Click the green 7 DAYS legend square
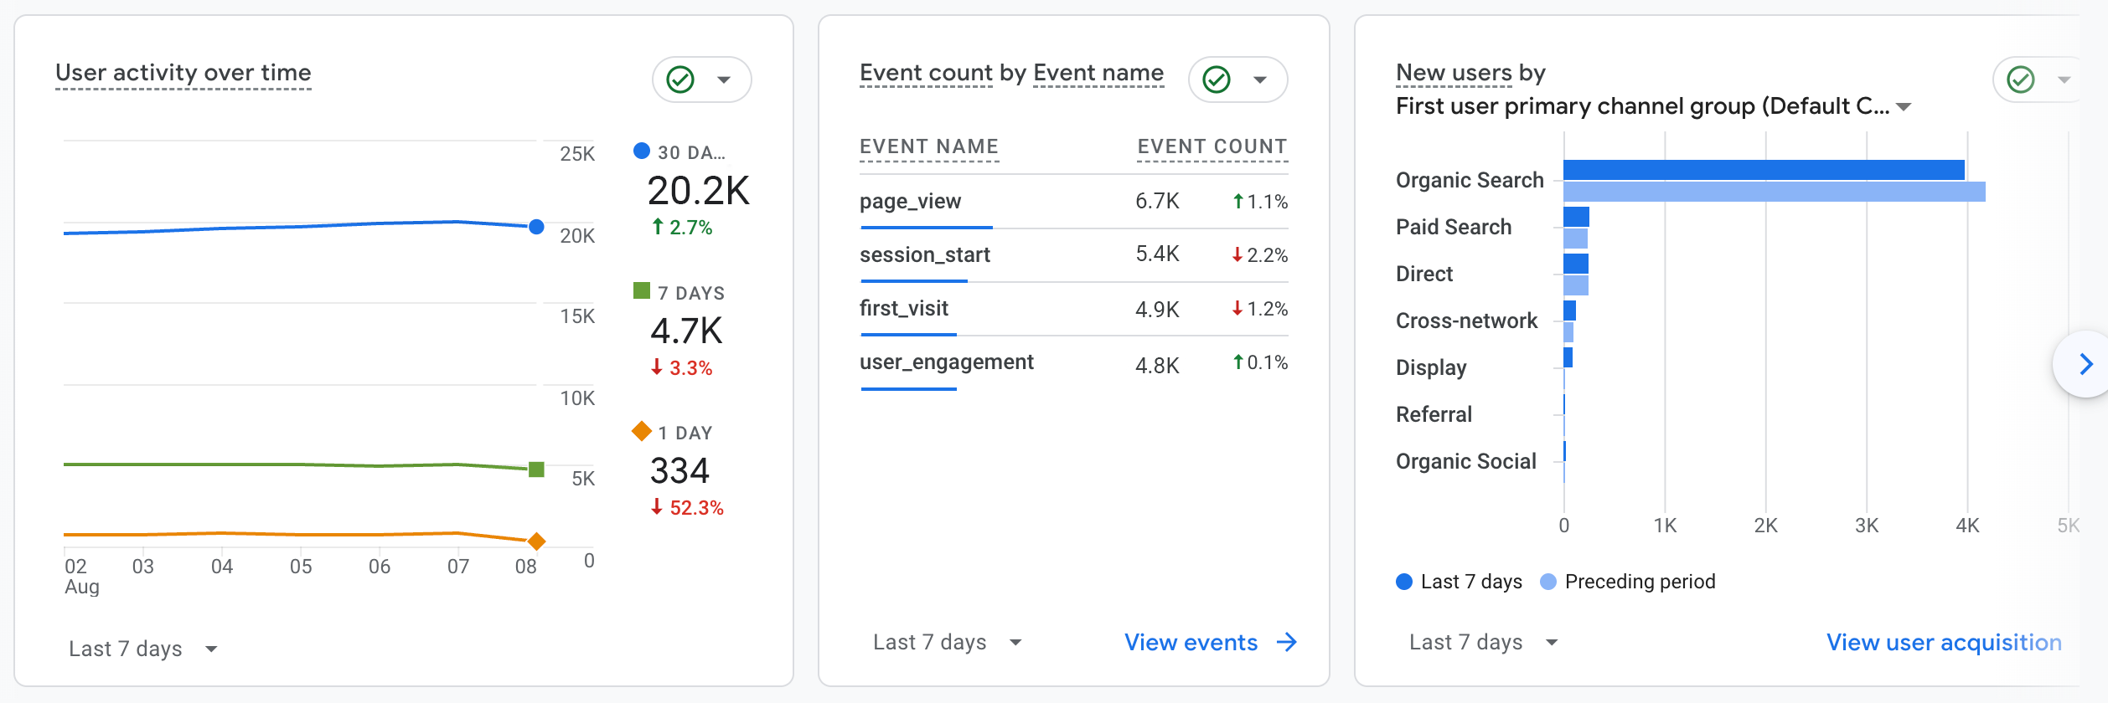This screenshot has height=703, width=2108. 642,291
